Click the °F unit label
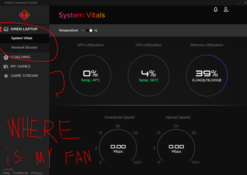Screen dimensions: 247x175 (x=83, y=31)
